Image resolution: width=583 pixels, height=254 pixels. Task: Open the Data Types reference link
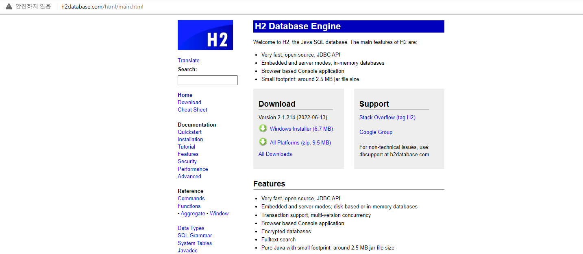point(191,228)
